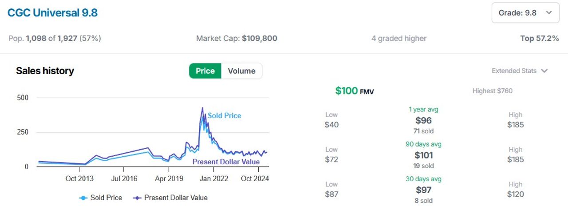Open the CGC Universal 9.8 title link
Viewport: 568px width, 218px height.
pos(52,13)
